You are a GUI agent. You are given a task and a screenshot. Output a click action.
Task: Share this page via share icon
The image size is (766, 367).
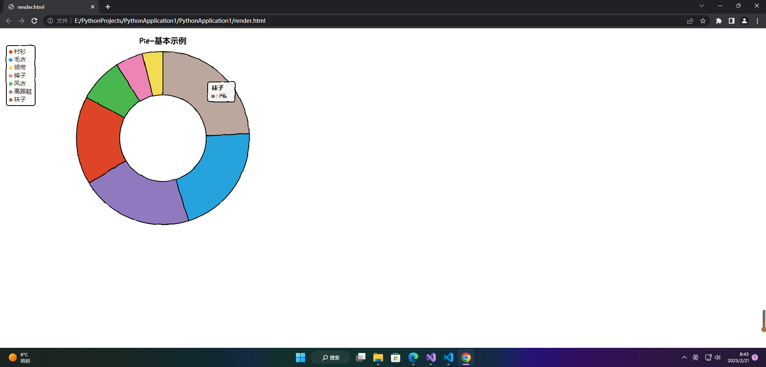pyautogui.click(x=690, y=21)
